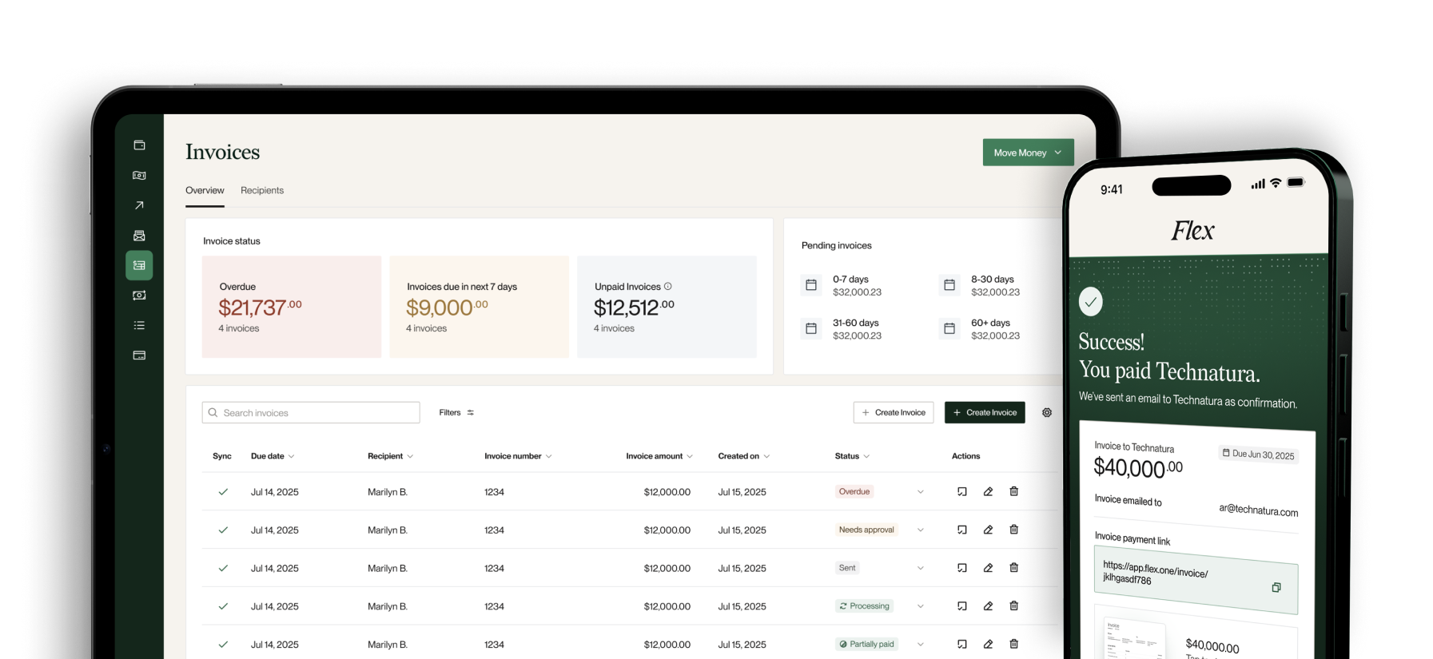Sort by the Created on column header

(744, 456)
